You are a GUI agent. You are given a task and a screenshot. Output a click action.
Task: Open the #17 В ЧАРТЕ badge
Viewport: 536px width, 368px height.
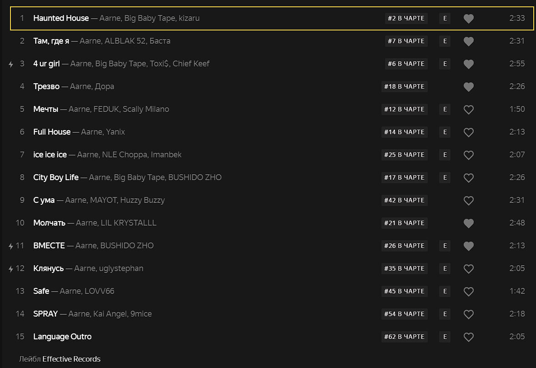(405, 177)
